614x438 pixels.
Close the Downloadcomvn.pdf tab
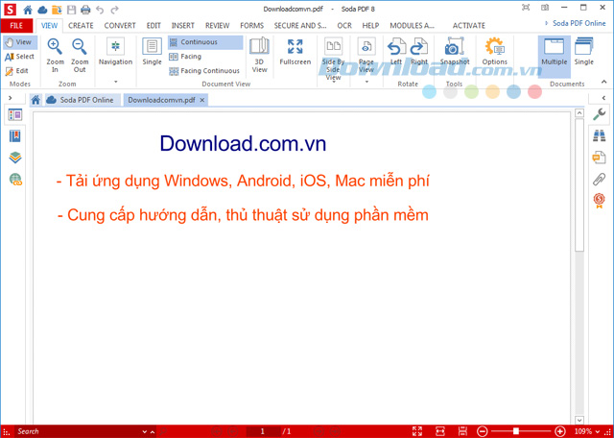coord(202,100)
